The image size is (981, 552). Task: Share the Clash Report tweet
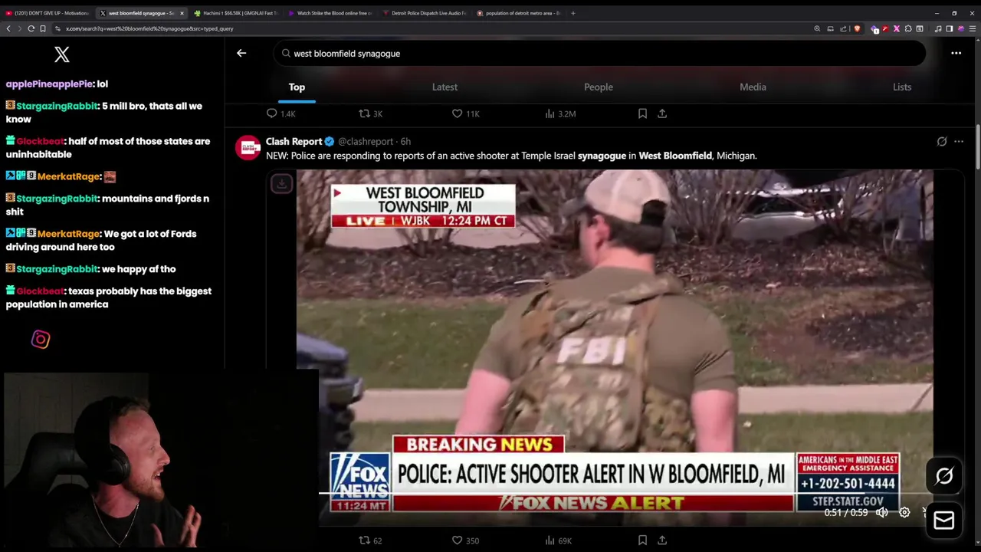(662, 540)
